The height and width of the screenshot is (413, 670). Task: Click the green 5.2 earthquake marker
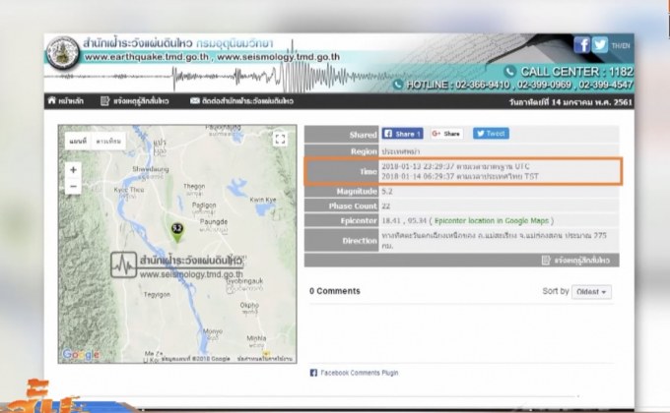click(x=177, y=231)
